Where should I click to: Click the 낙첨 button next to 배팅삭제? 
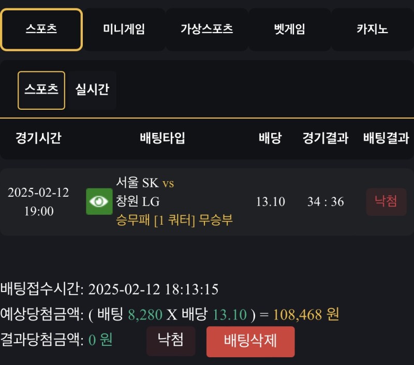coord(171,341)
